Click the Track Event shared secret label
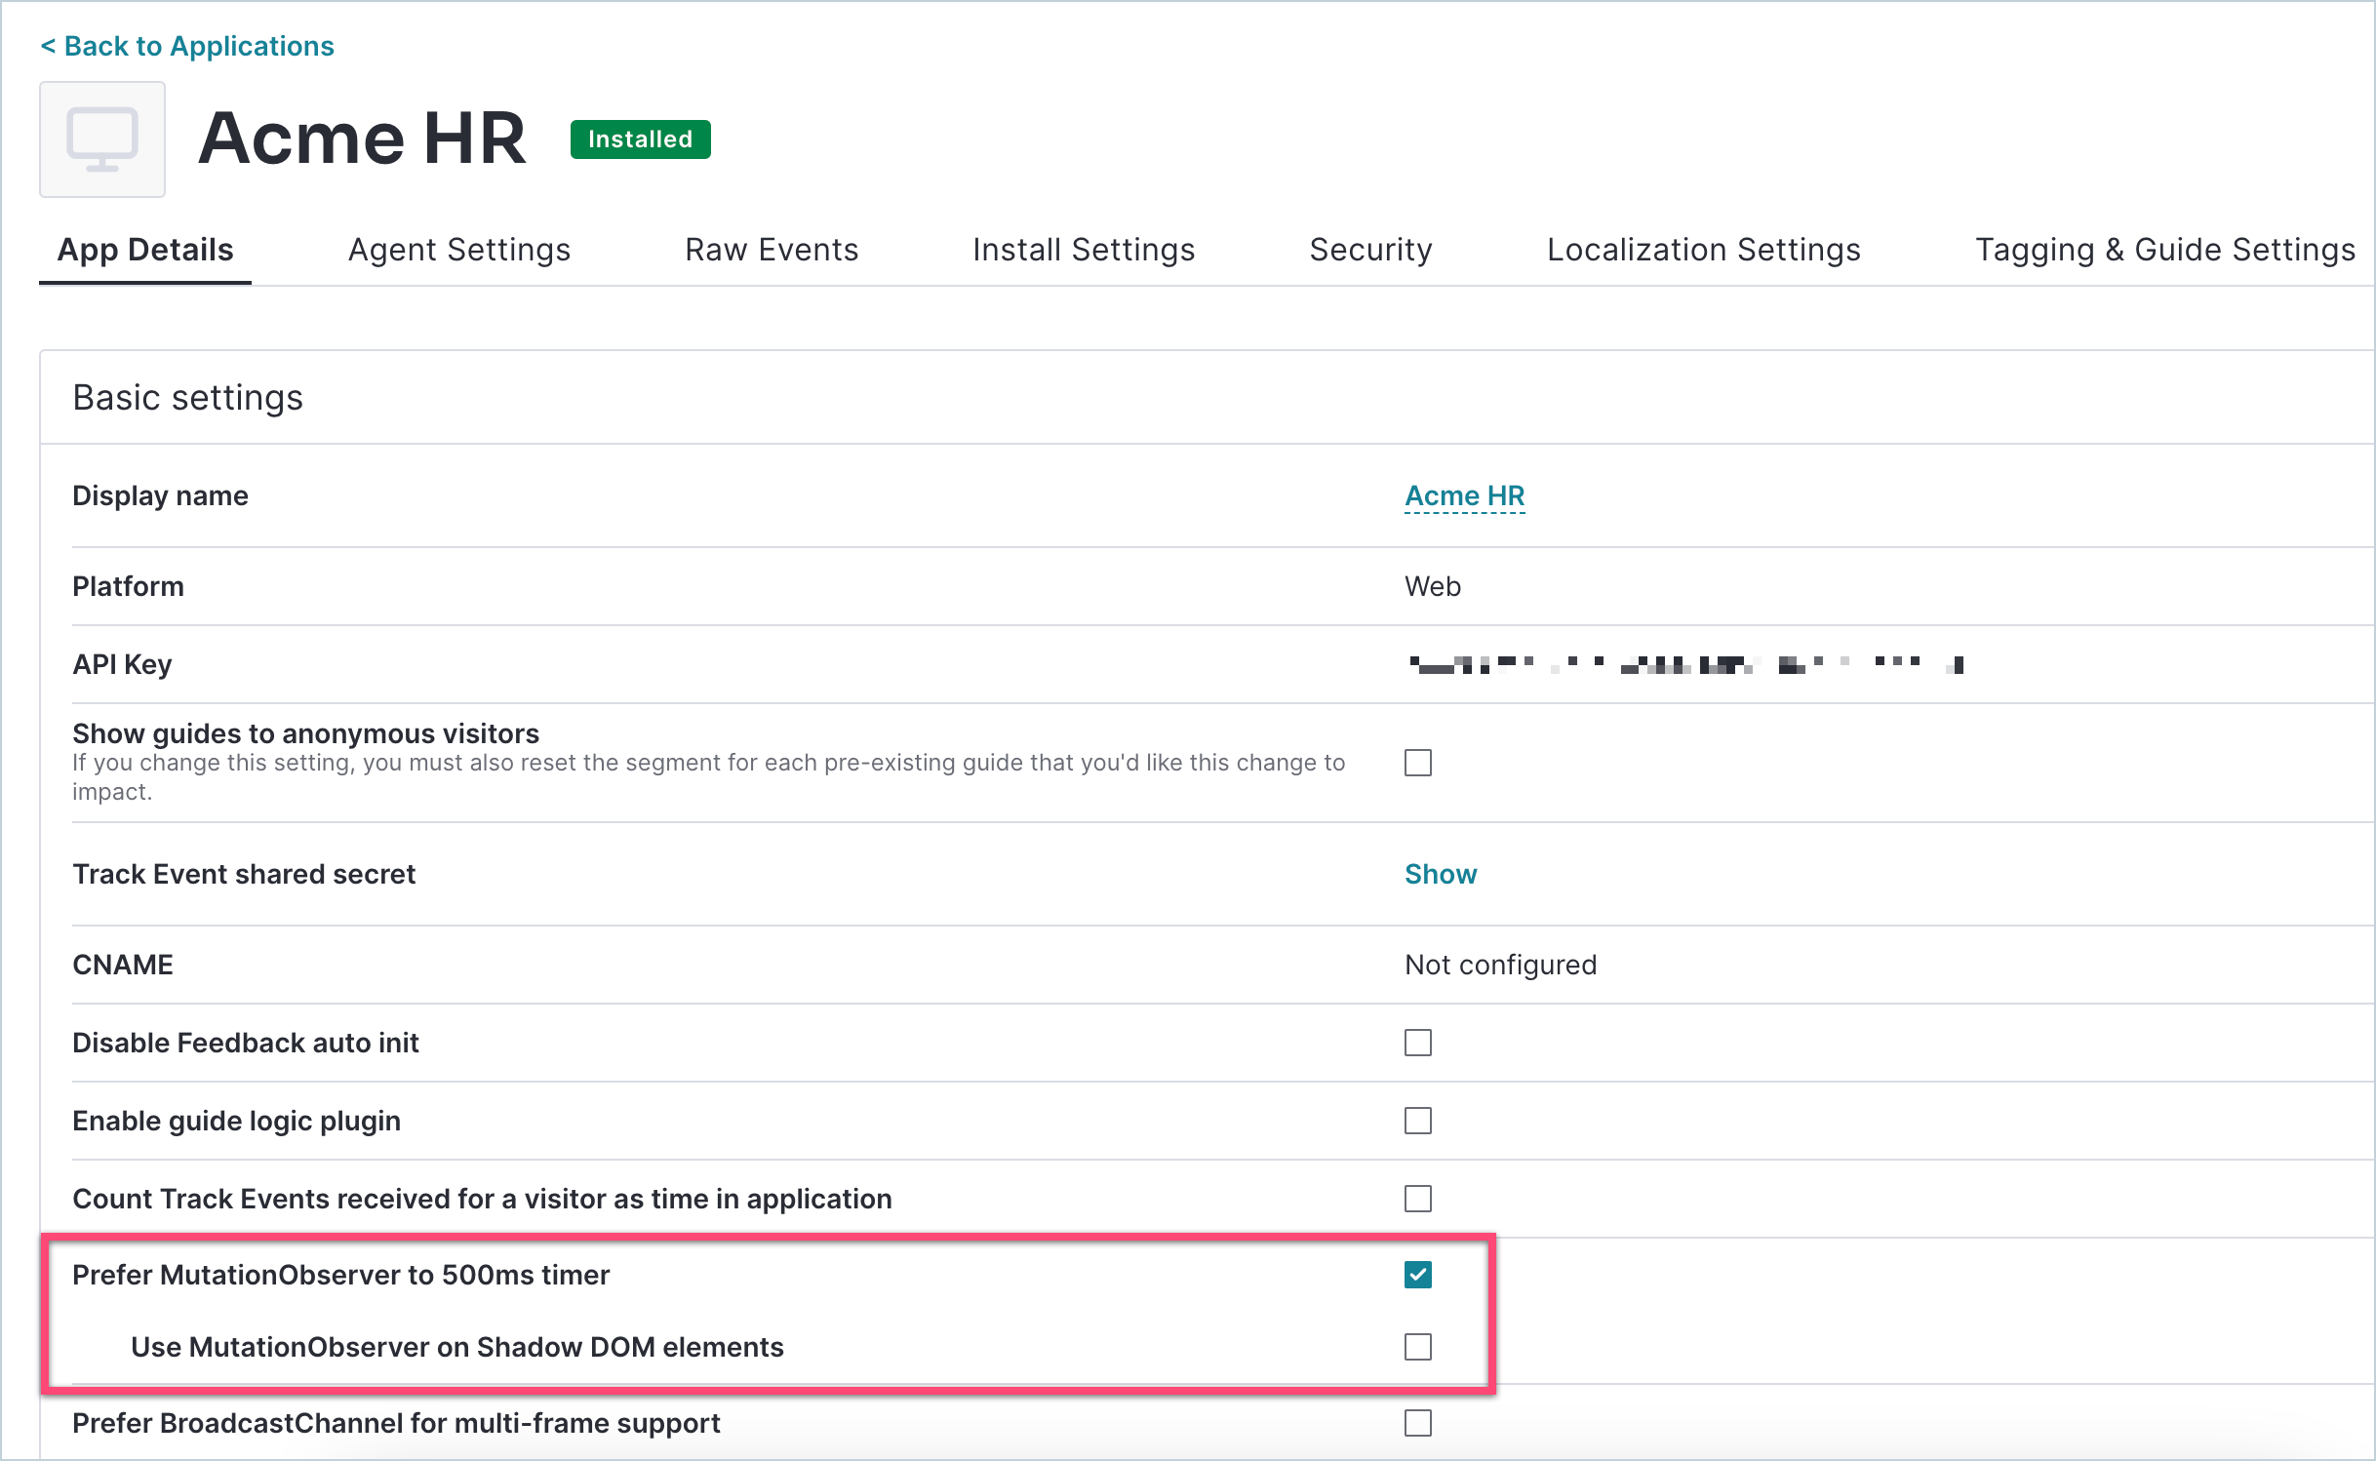This screenshot has width=2376, height=1461. pos(245,874)
